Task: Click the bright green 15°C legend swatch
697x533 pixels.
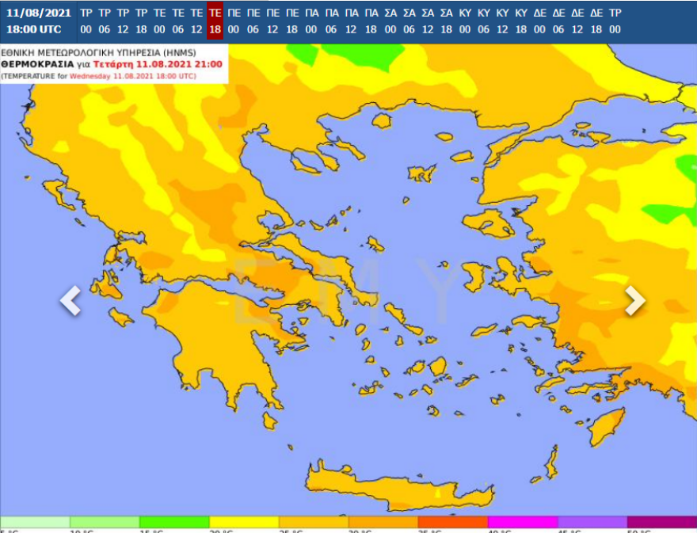Action: (x=174, y=523)
